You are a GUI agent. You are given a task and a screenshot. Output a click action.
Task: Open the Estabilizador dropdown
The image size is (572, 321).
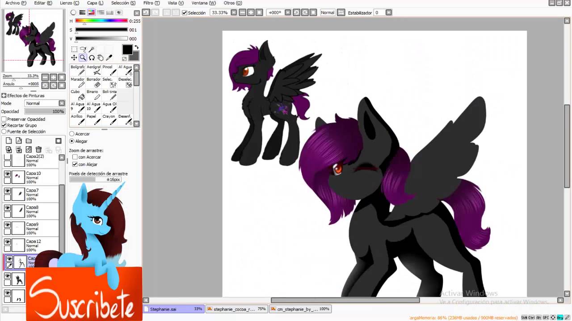click(388, 12)
